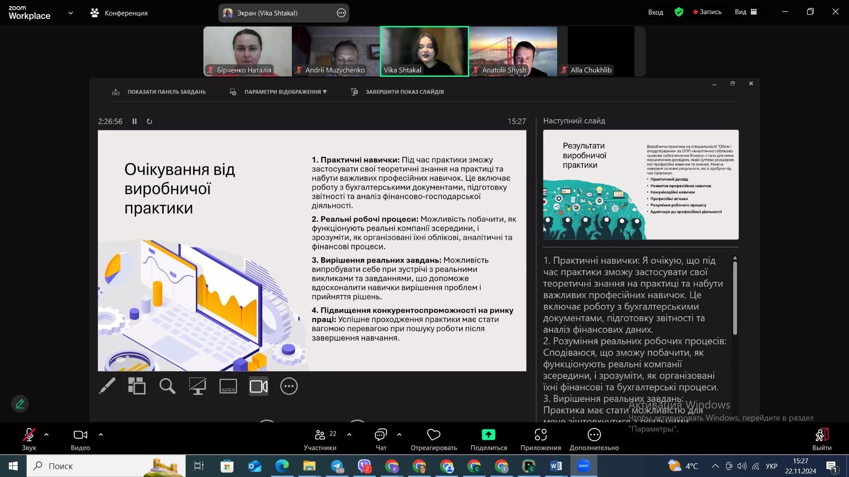Expand the Участники options chevron
Viewport: 849px width, 477px height.
349,435
